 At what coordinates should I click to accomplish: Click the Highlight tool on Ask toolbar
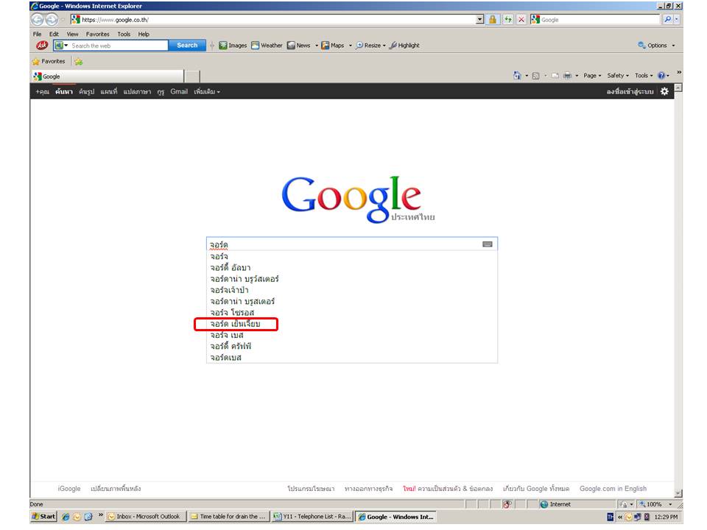click(404, 46)
